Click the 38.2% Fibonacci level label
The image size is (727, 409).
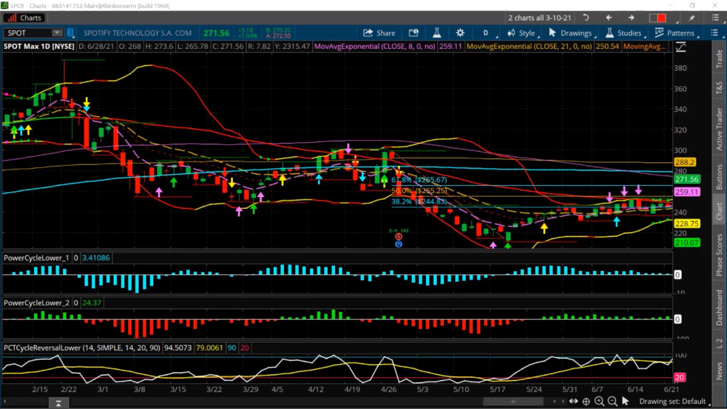(x=419, y=201)
